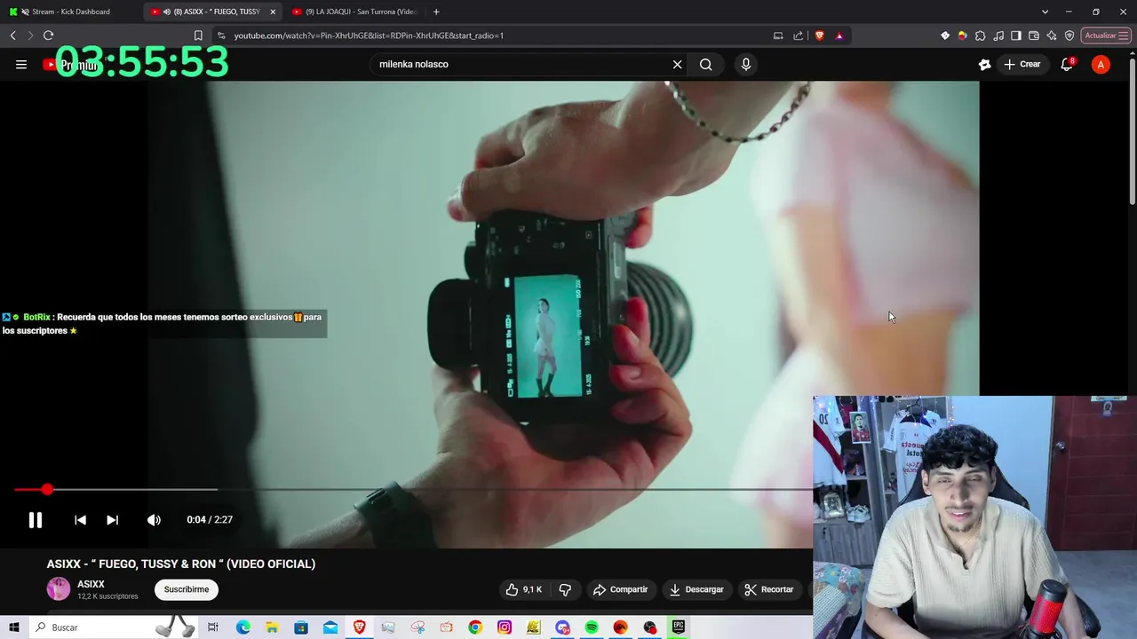Skip to next video
This screenshot has width=1137, height=639.
[x=112, y=520]
